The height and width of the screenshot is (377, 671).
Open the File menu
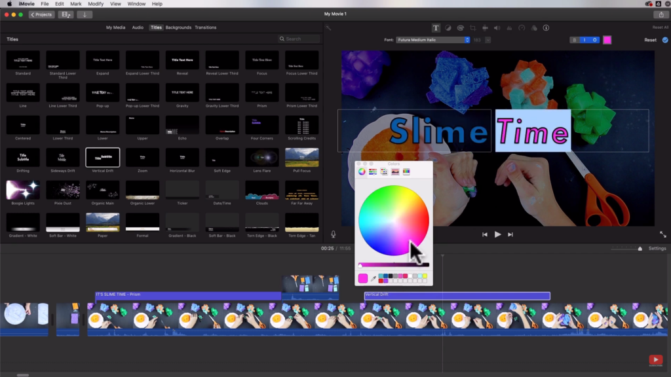click(45, 4)
